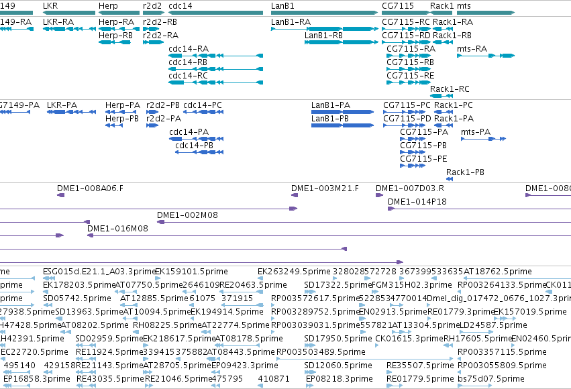Open EST label LD24587.5prime
The image size is (571, 389).
click(x=493, y=325)
